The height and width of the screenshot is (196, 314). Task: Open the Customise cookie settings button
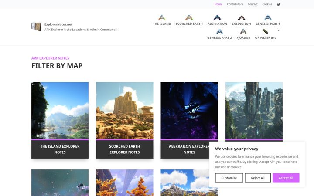pos(229,178)
